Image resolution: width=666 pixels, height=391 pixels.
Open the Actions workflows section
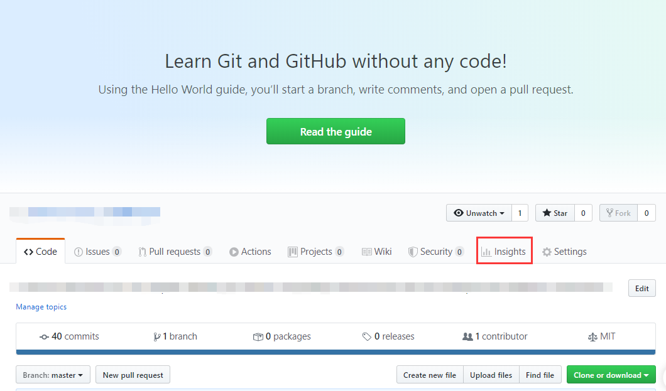click(x=233, y=251)
